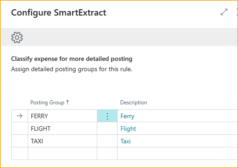Viewport: 238px width, 168px height.
Task: Select the FERRY posting group cell
Action: click(62, 116)
